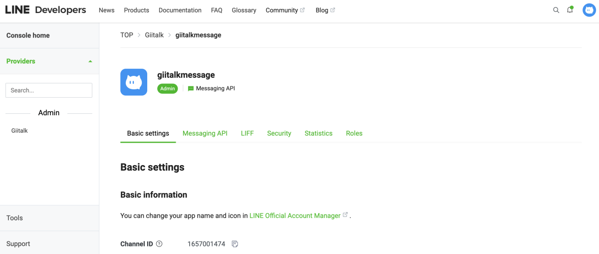
Task: Select the Roles tab
Action: (x=354, y=133)
